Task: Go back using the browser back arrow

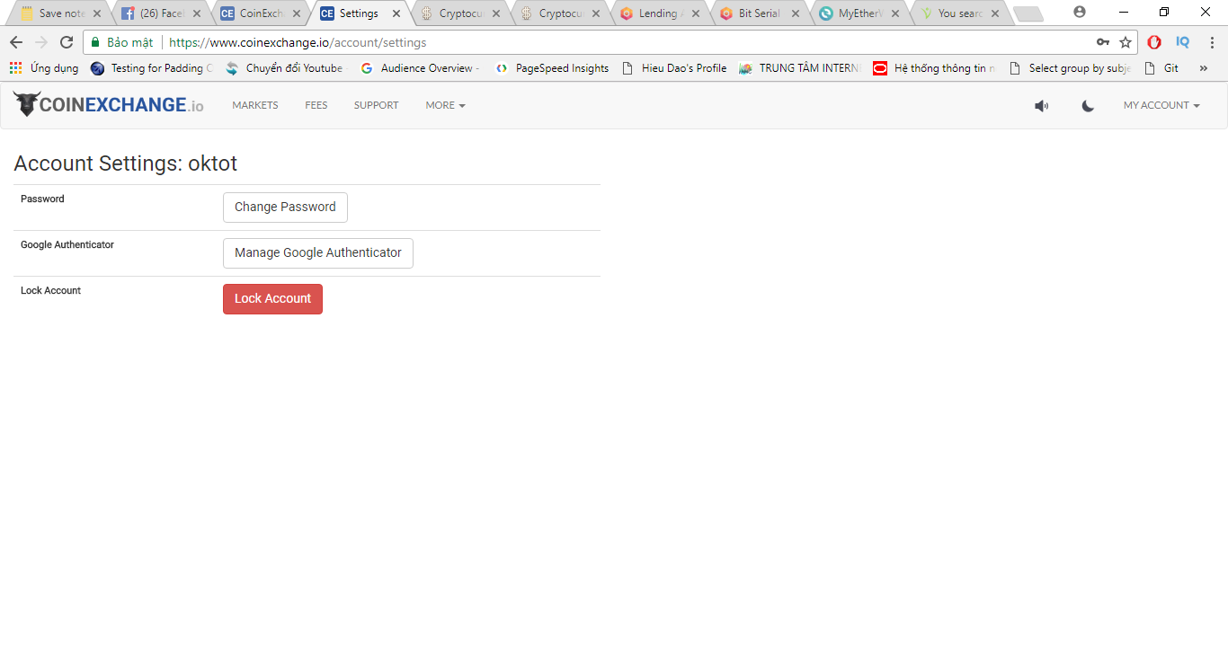Action: (x=16, y=42)
